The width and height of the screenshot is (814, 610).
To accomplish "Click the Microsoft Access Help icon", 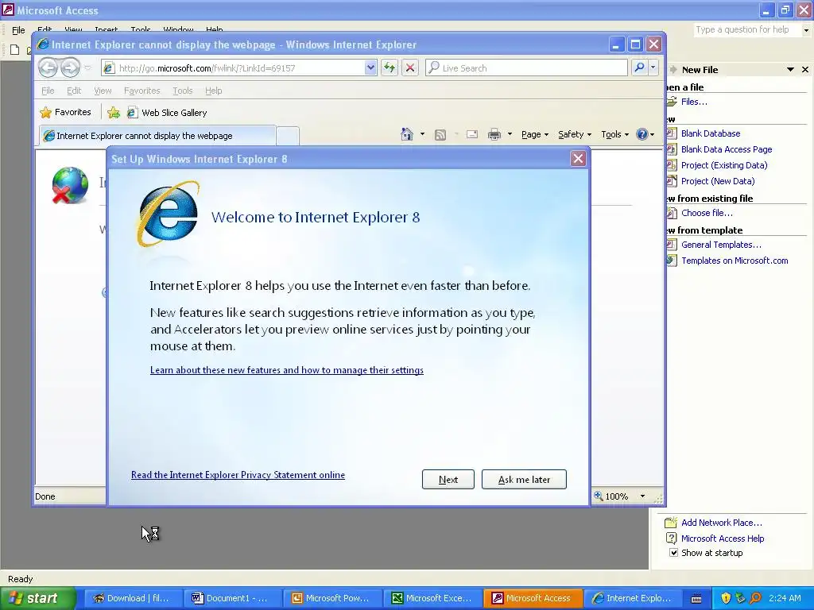I will coord(671,539).
